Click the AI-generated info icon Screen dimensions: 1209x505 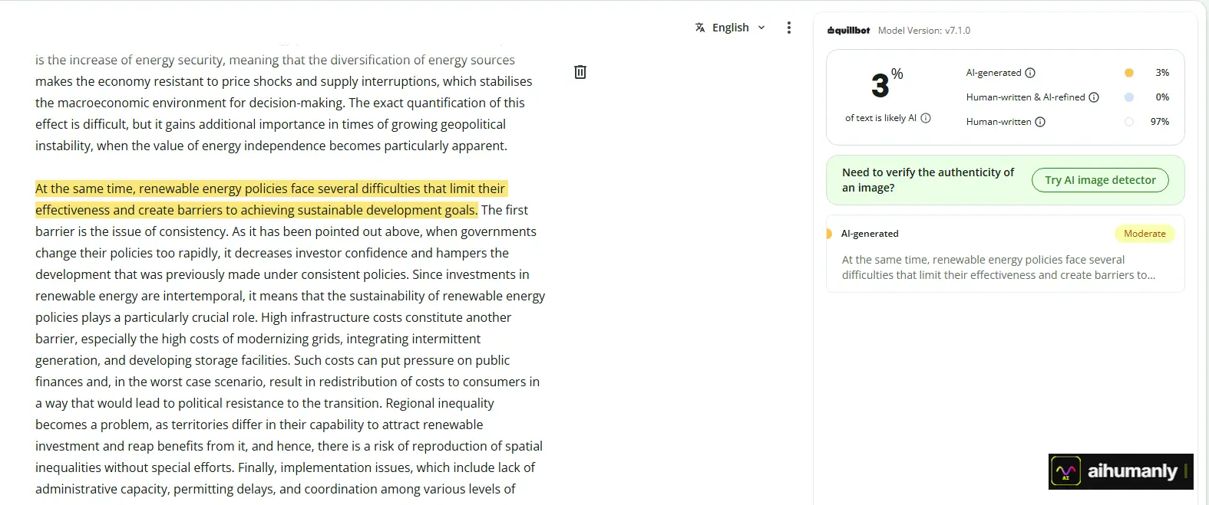tap(1030, 73)
